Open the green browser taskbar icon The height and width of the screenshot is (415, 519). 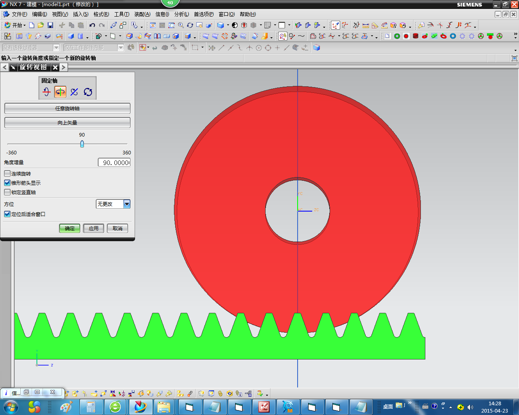[115, 406]
